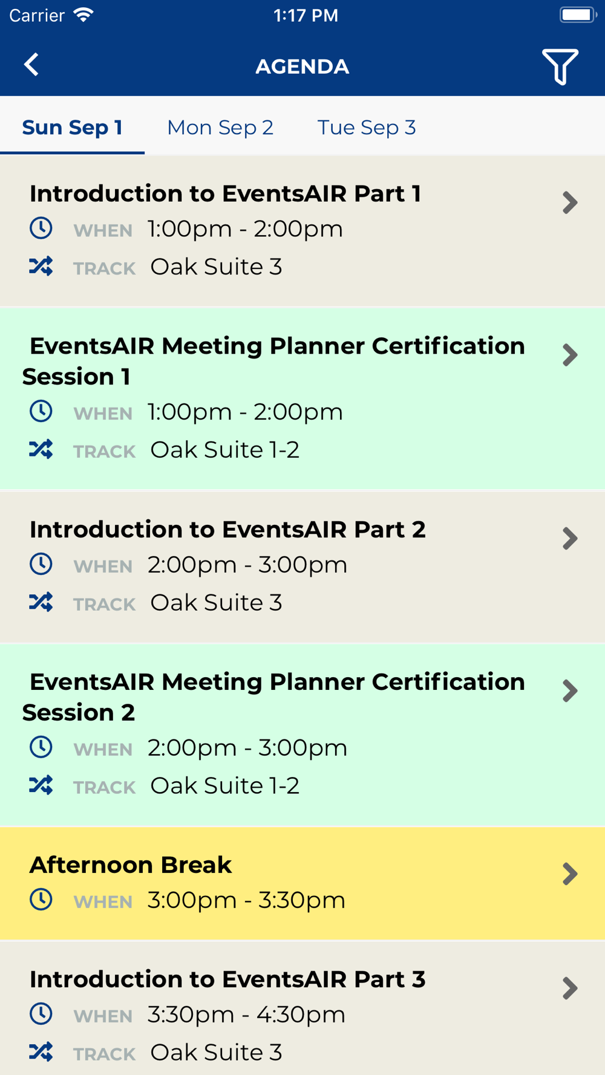The height and width of the screenshot is (1075, 605).
Task: Open Introduction to EventsAIR Part 3 title
Action: (x=227, y=979)
